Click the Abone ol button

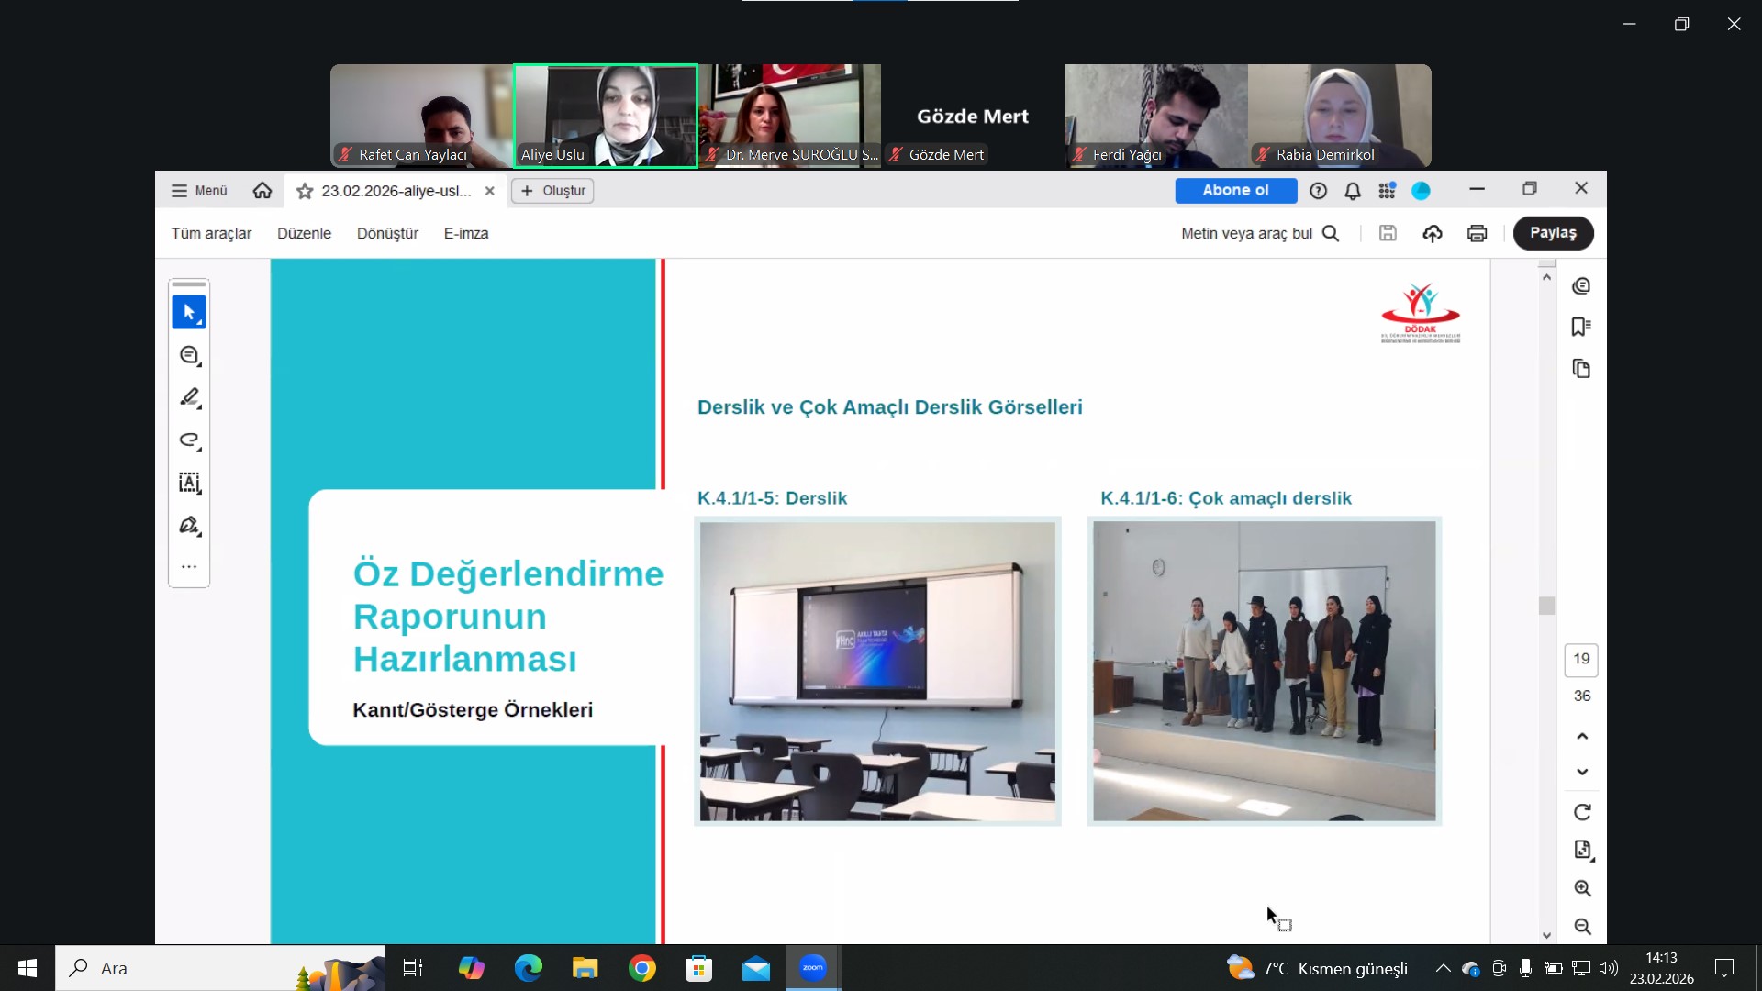tap(1235, 190)
